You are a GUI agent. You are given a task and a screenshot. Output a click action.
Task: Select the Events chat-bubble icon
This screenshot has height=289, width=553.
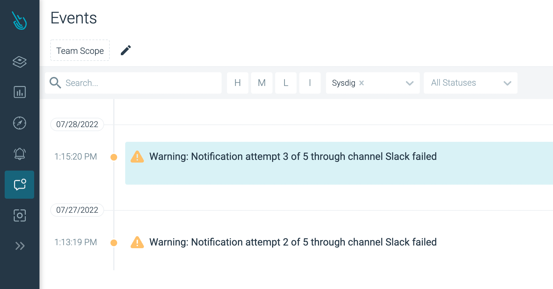pos(19,185)
